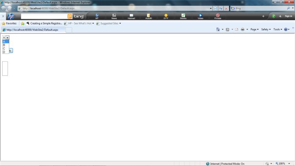Click the Feeds icon

coord(228,29)
